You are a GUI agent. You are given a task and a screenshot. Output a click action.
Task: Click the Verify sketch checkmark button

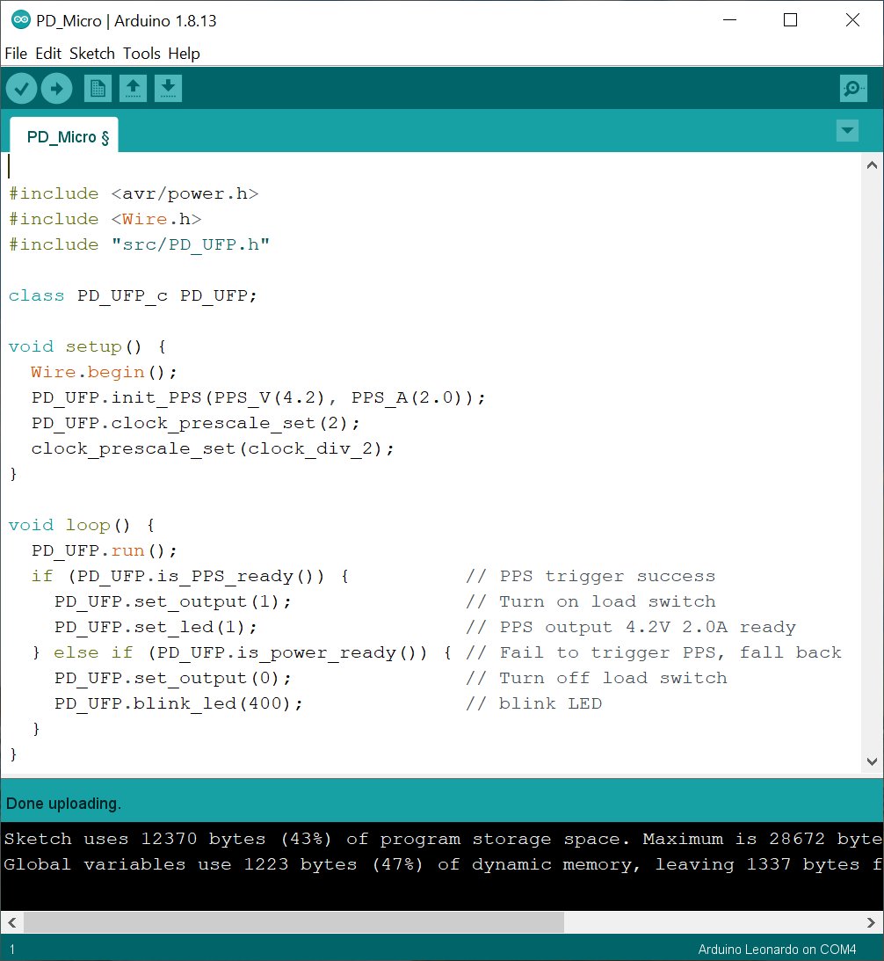(x=21, y=88)
